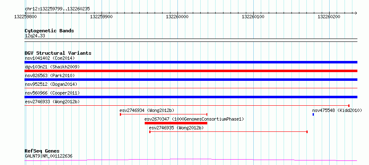The image size is (369, 165).
Task: Open the GALNT9|NM_001122636 gene label
Action: point(49,156)
